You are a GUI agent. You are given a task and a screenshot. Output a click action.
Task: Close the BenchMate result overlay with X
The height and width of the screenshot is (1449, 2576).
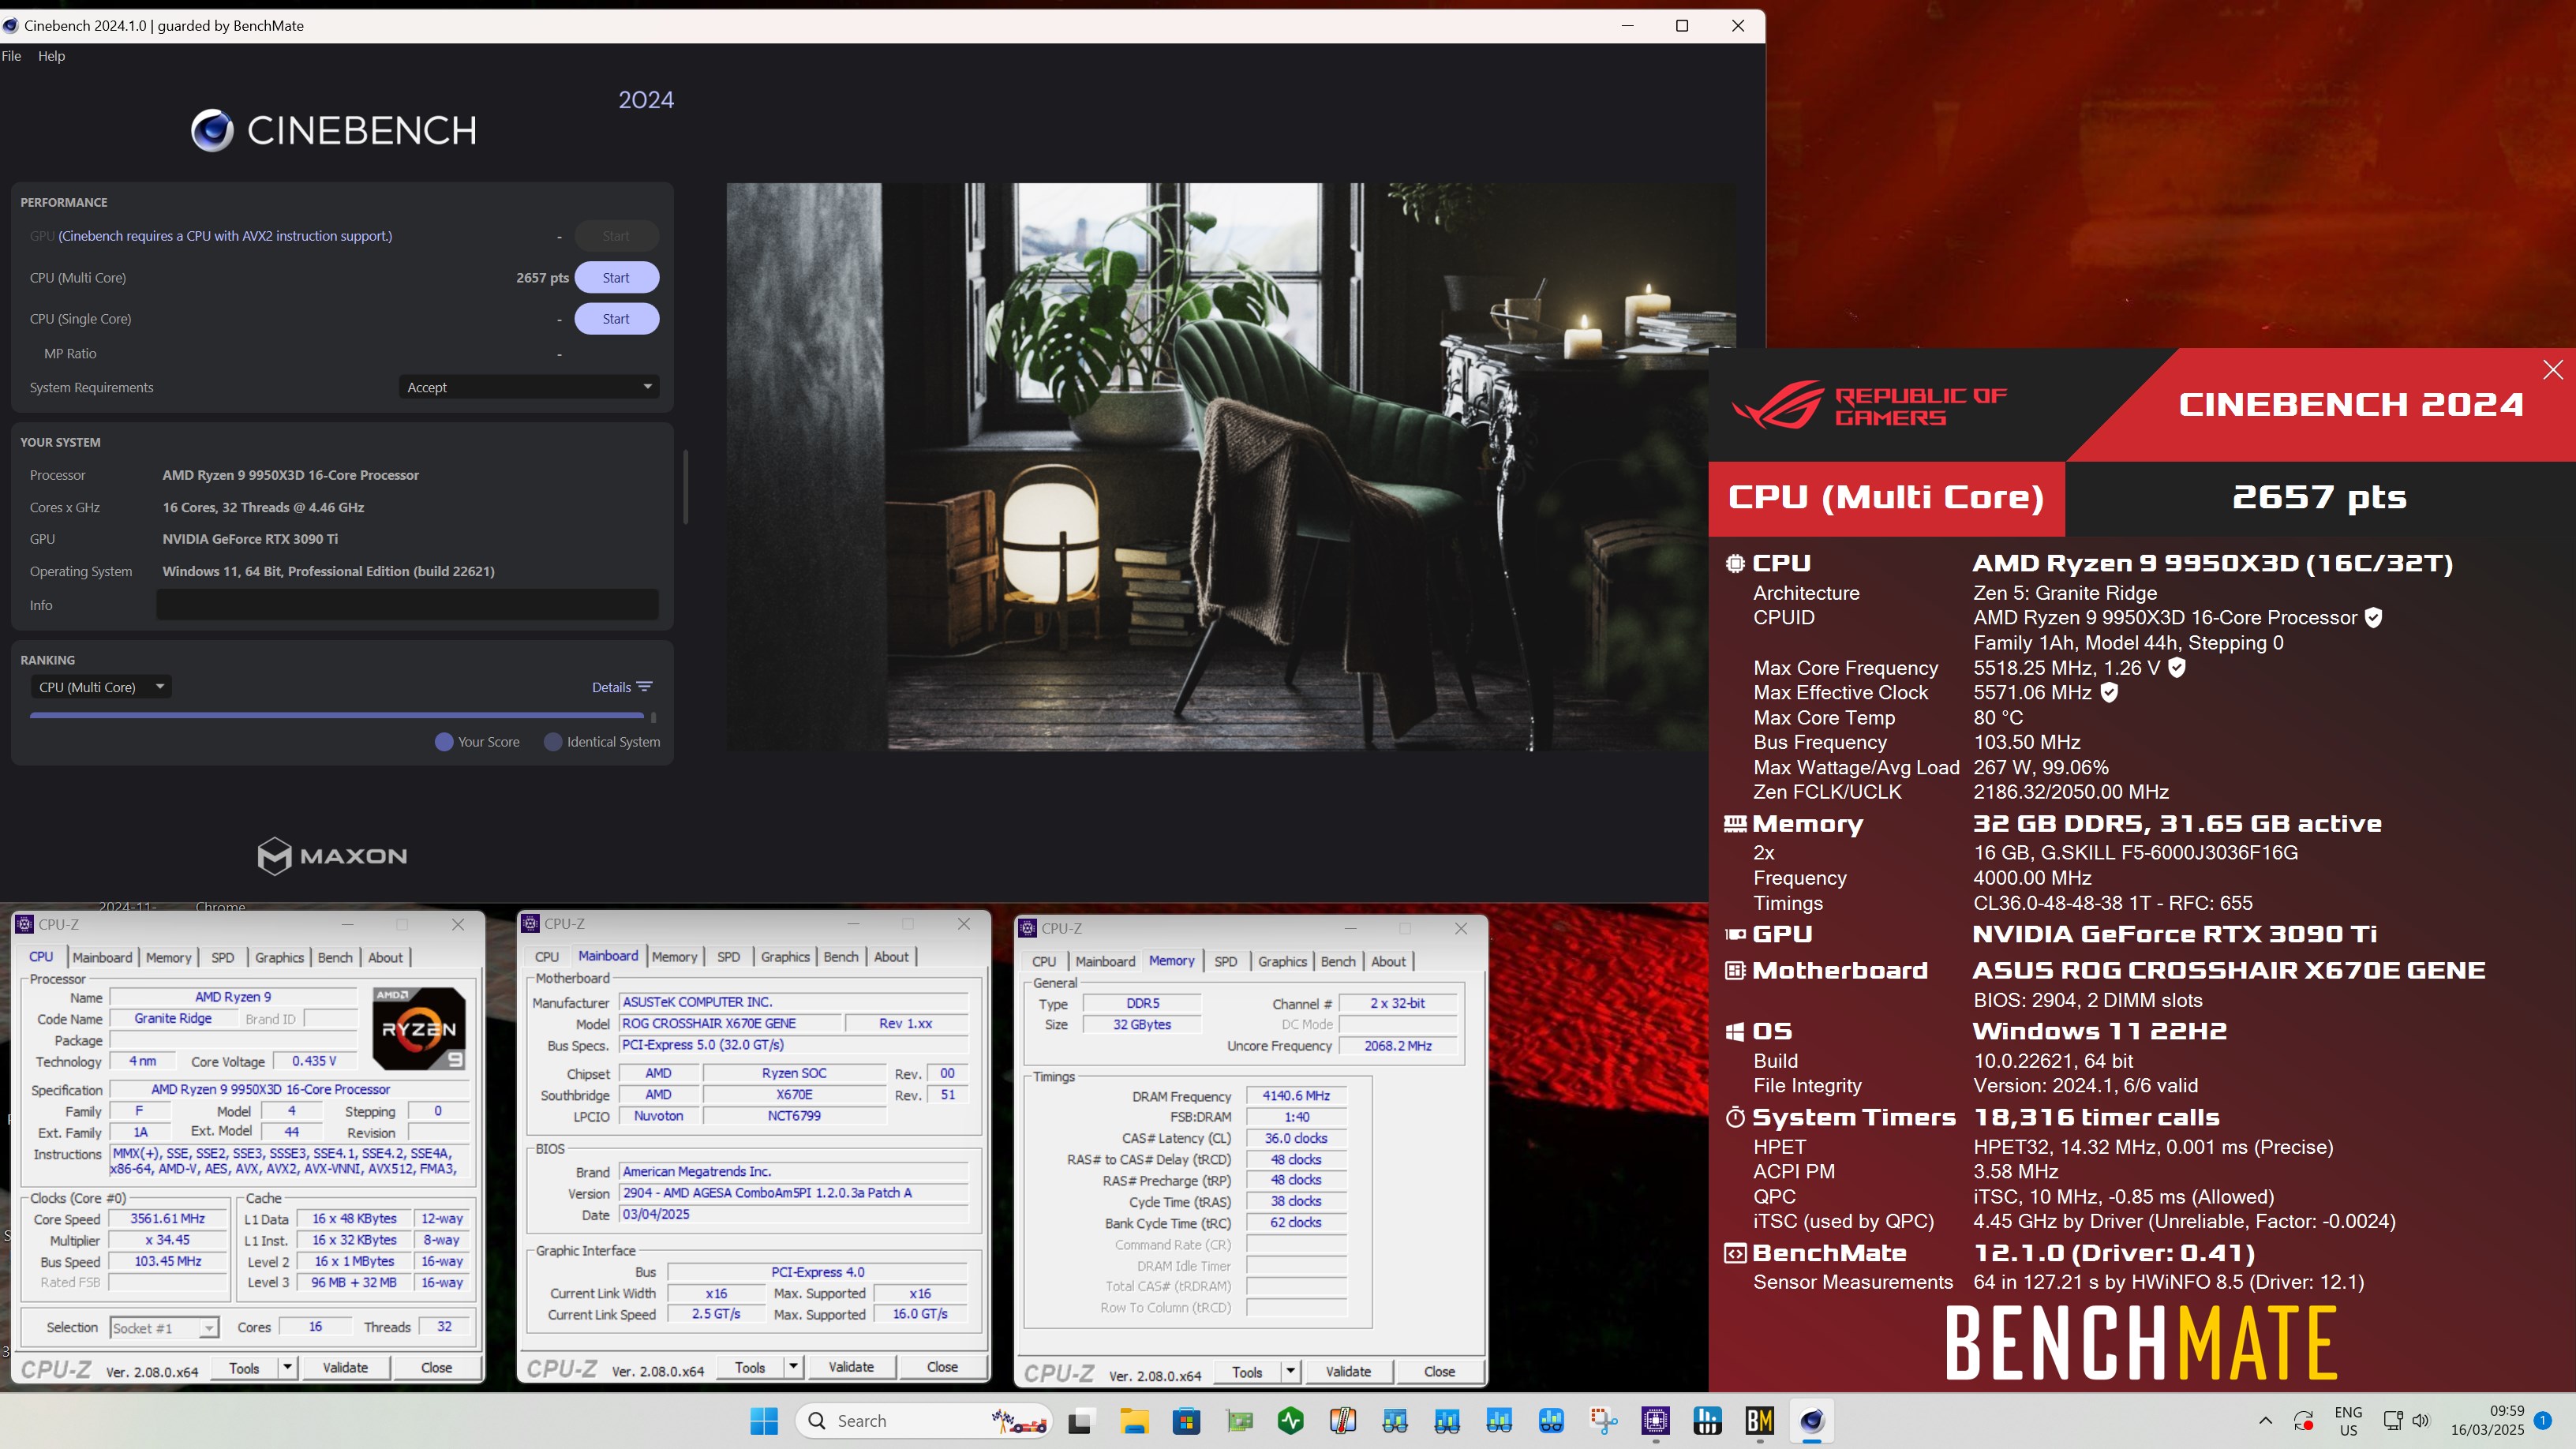pyautogui.click(x=2553, y=370)
